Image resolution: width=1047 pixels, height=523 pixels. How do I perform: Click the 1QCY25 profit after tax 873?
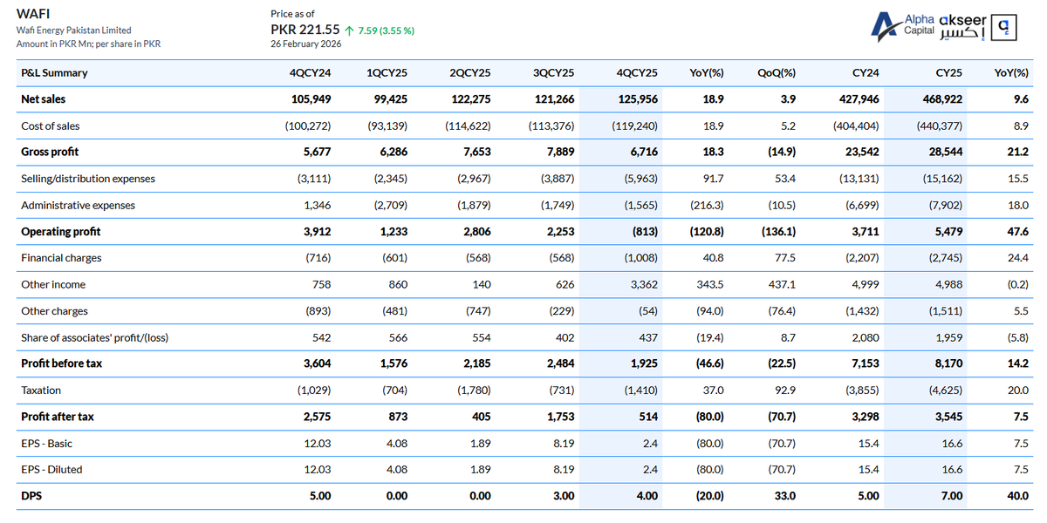[398, 417]
